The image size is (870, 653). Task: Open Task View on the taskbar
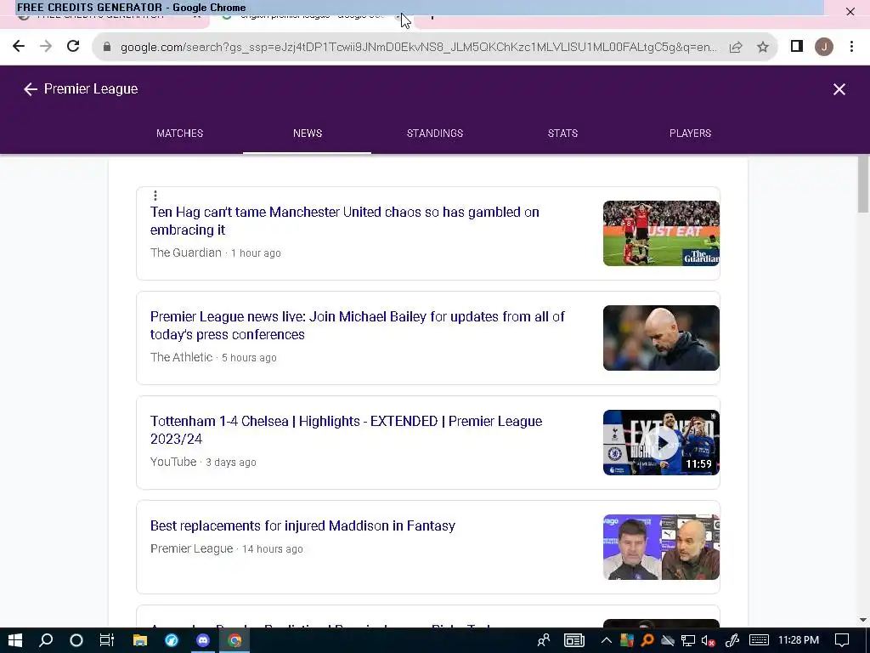(x=106, y=640)
